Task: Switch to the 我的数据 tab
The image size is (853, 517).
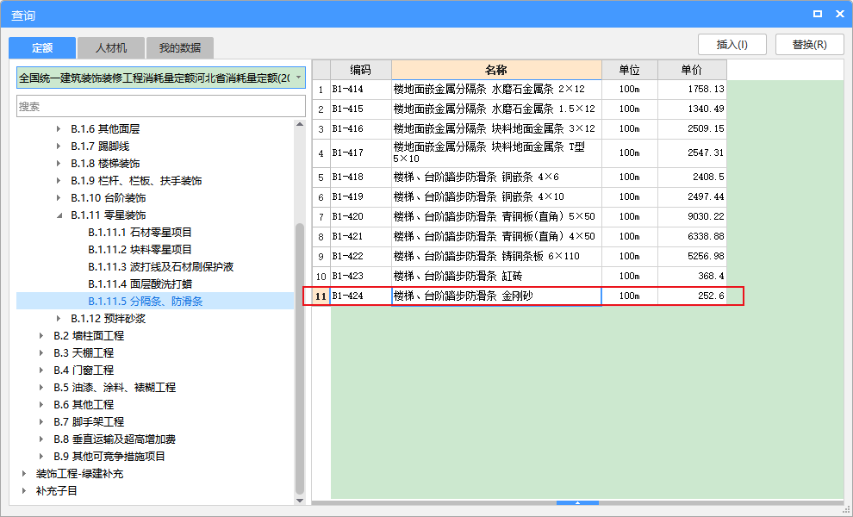Action: point(179,48)
